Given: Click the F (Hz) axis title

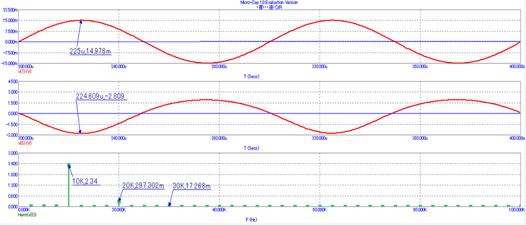Looking at the screenshot, I should tap(251, 219).
